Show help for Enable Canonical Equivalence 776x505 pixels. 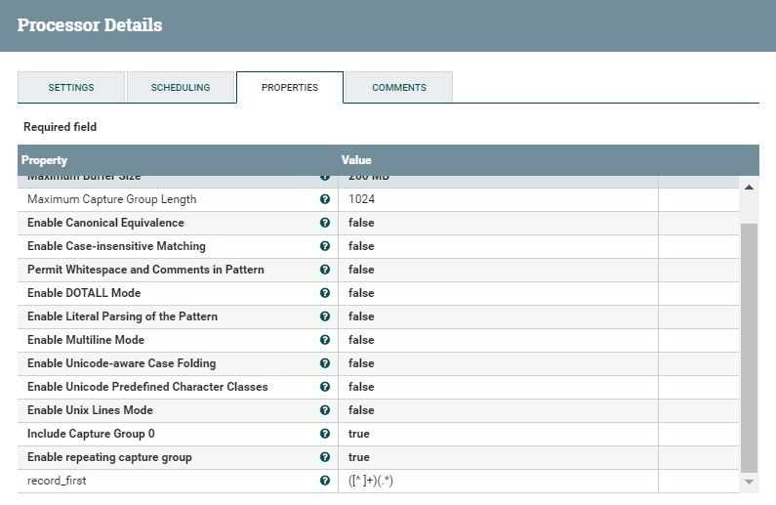(x=325, y=223)
